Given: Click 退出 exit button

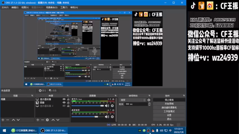Looking at the screenshot, I should [169, 119].
